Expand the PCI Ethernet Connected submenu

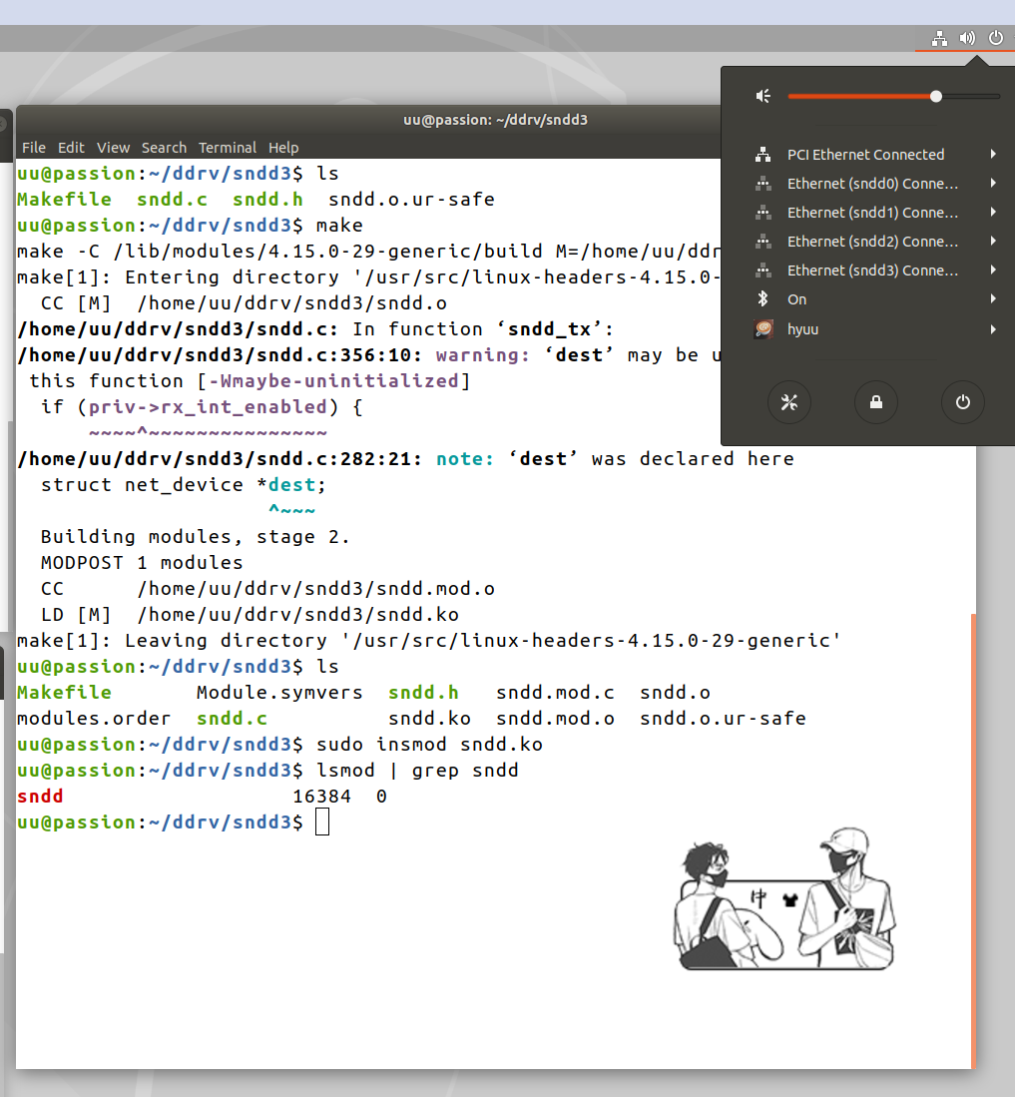(x=993, y=155)
